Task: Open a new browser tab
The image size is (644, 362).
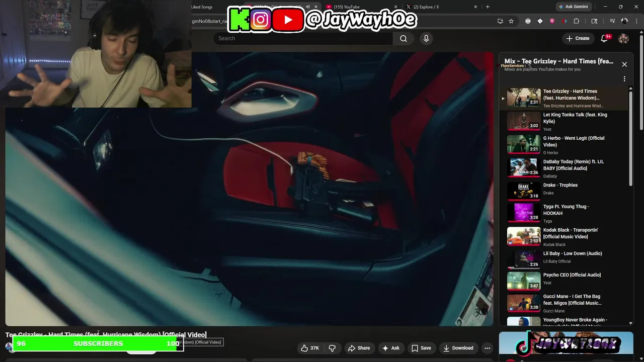Action: click(488, 7)
